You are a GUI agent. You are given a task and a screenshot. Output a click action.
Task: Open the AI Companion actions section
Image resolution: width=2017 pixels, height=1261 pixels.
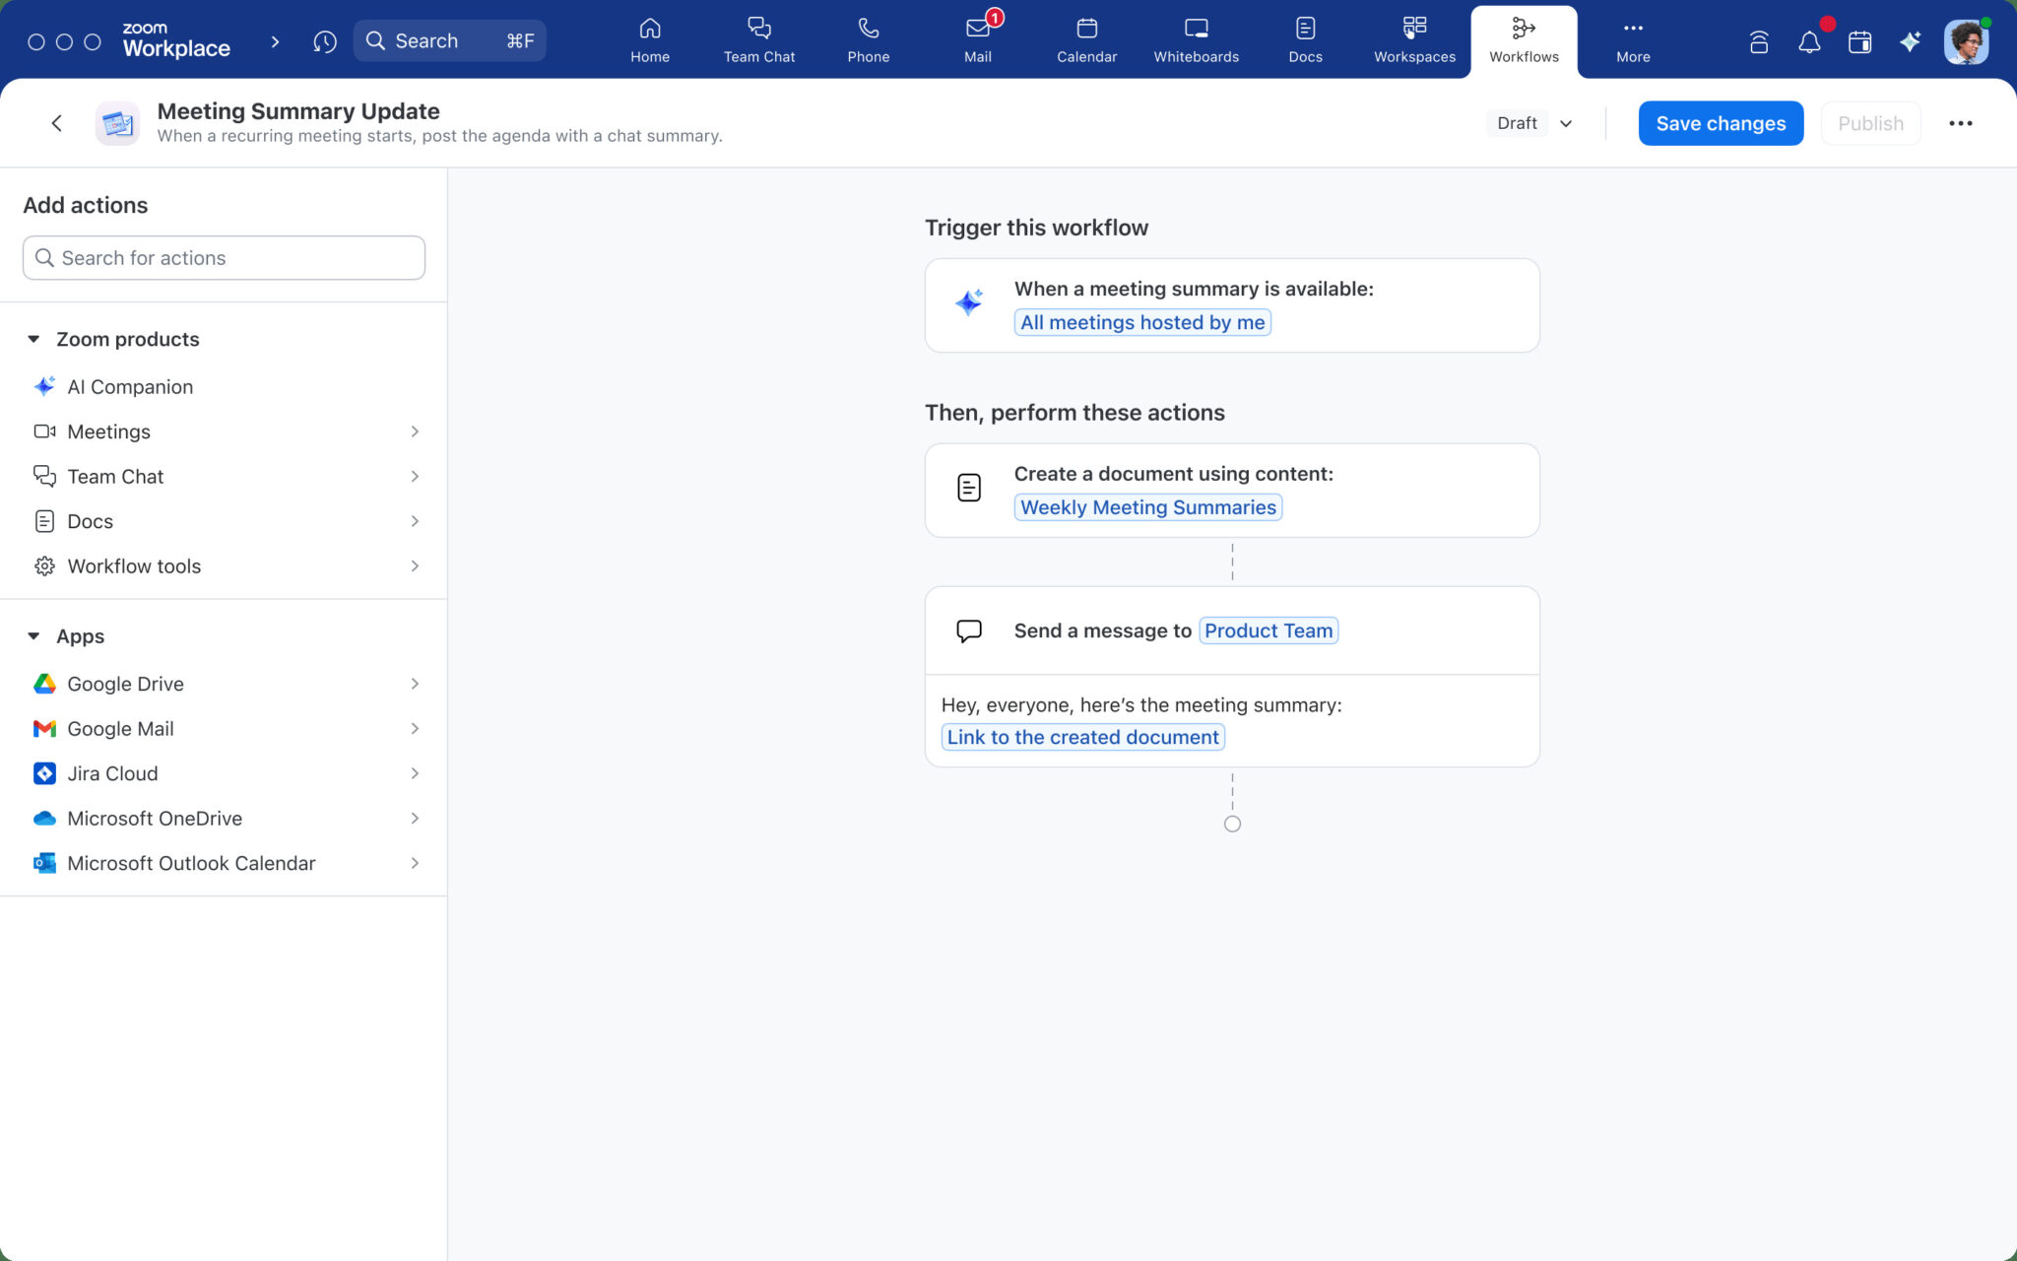click(x=129, y=385)
